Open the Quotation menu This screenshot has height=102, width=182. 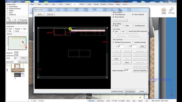pos(104,4)
